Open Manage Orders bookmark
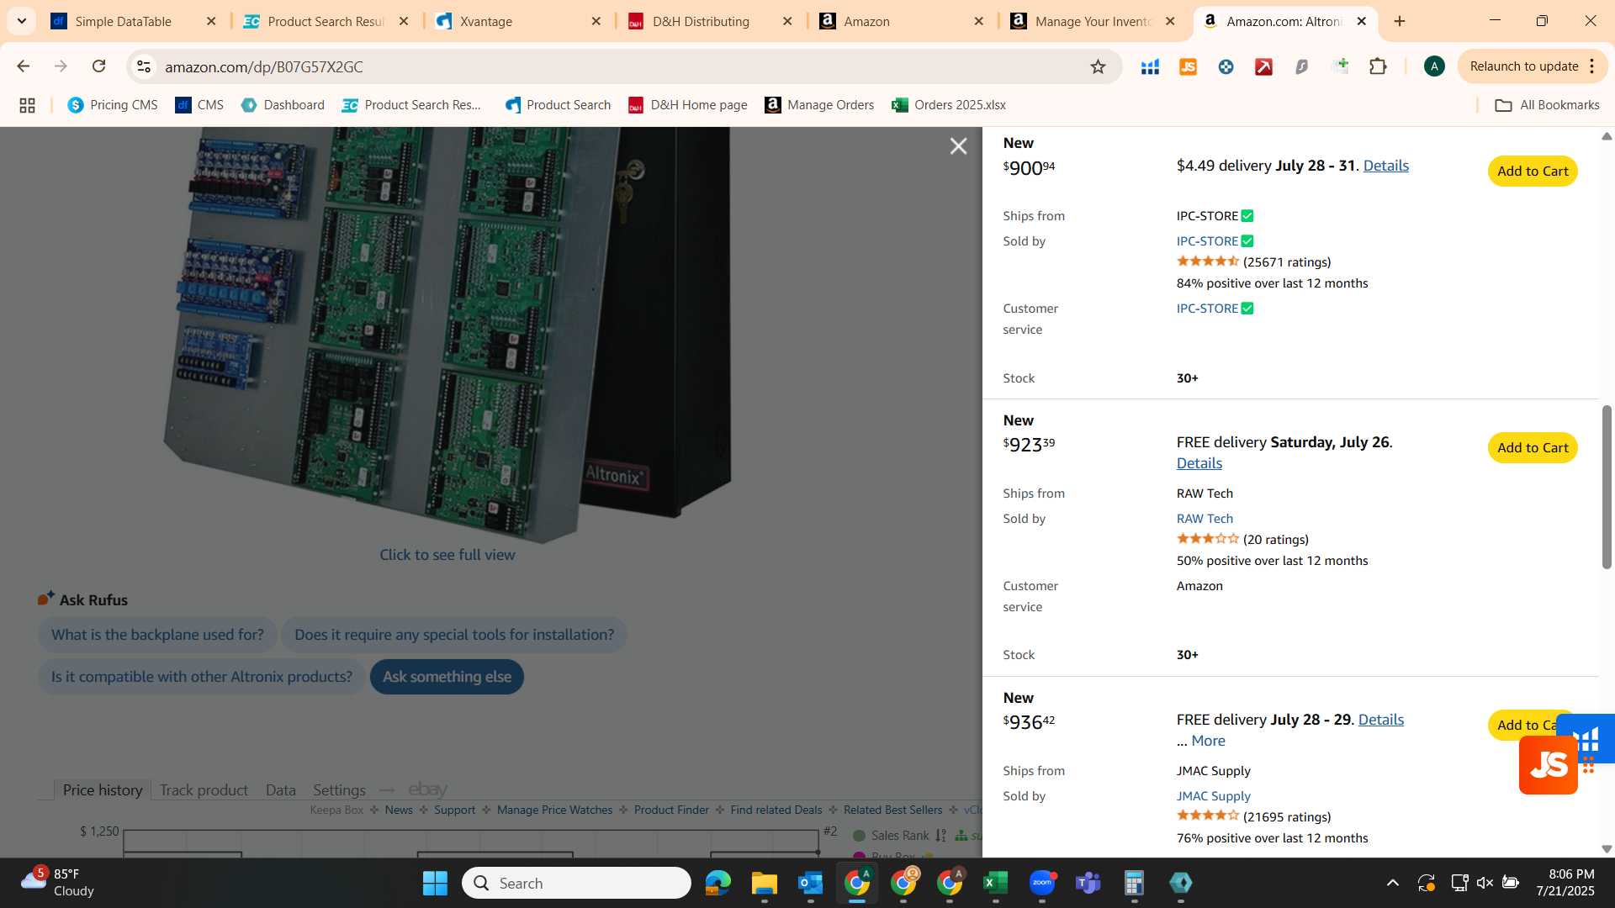The height and width of the screenshot is (908, 1615). tap(819, 105)
